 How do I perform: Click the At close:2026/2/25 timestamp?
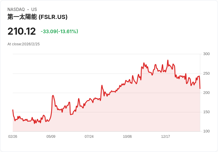tap(23, 44)
